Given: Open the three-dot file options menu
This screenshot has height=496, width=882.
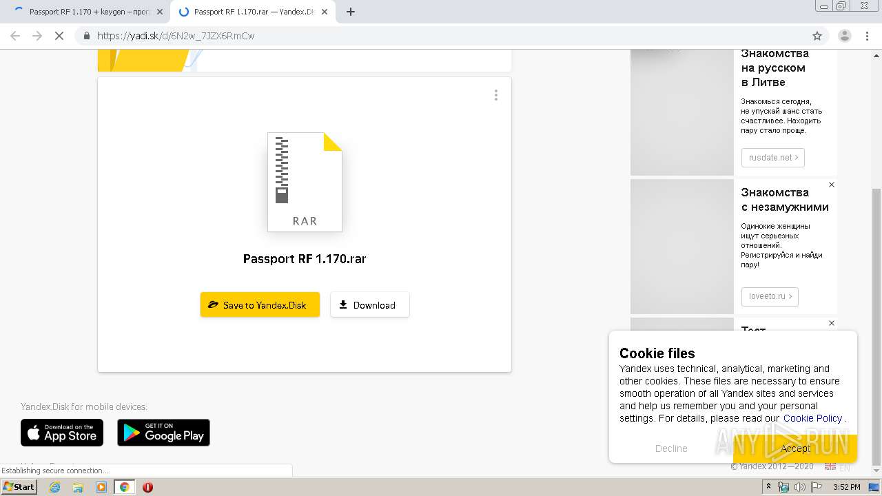Looking at the screenshot, I should [x=495, y=95].
